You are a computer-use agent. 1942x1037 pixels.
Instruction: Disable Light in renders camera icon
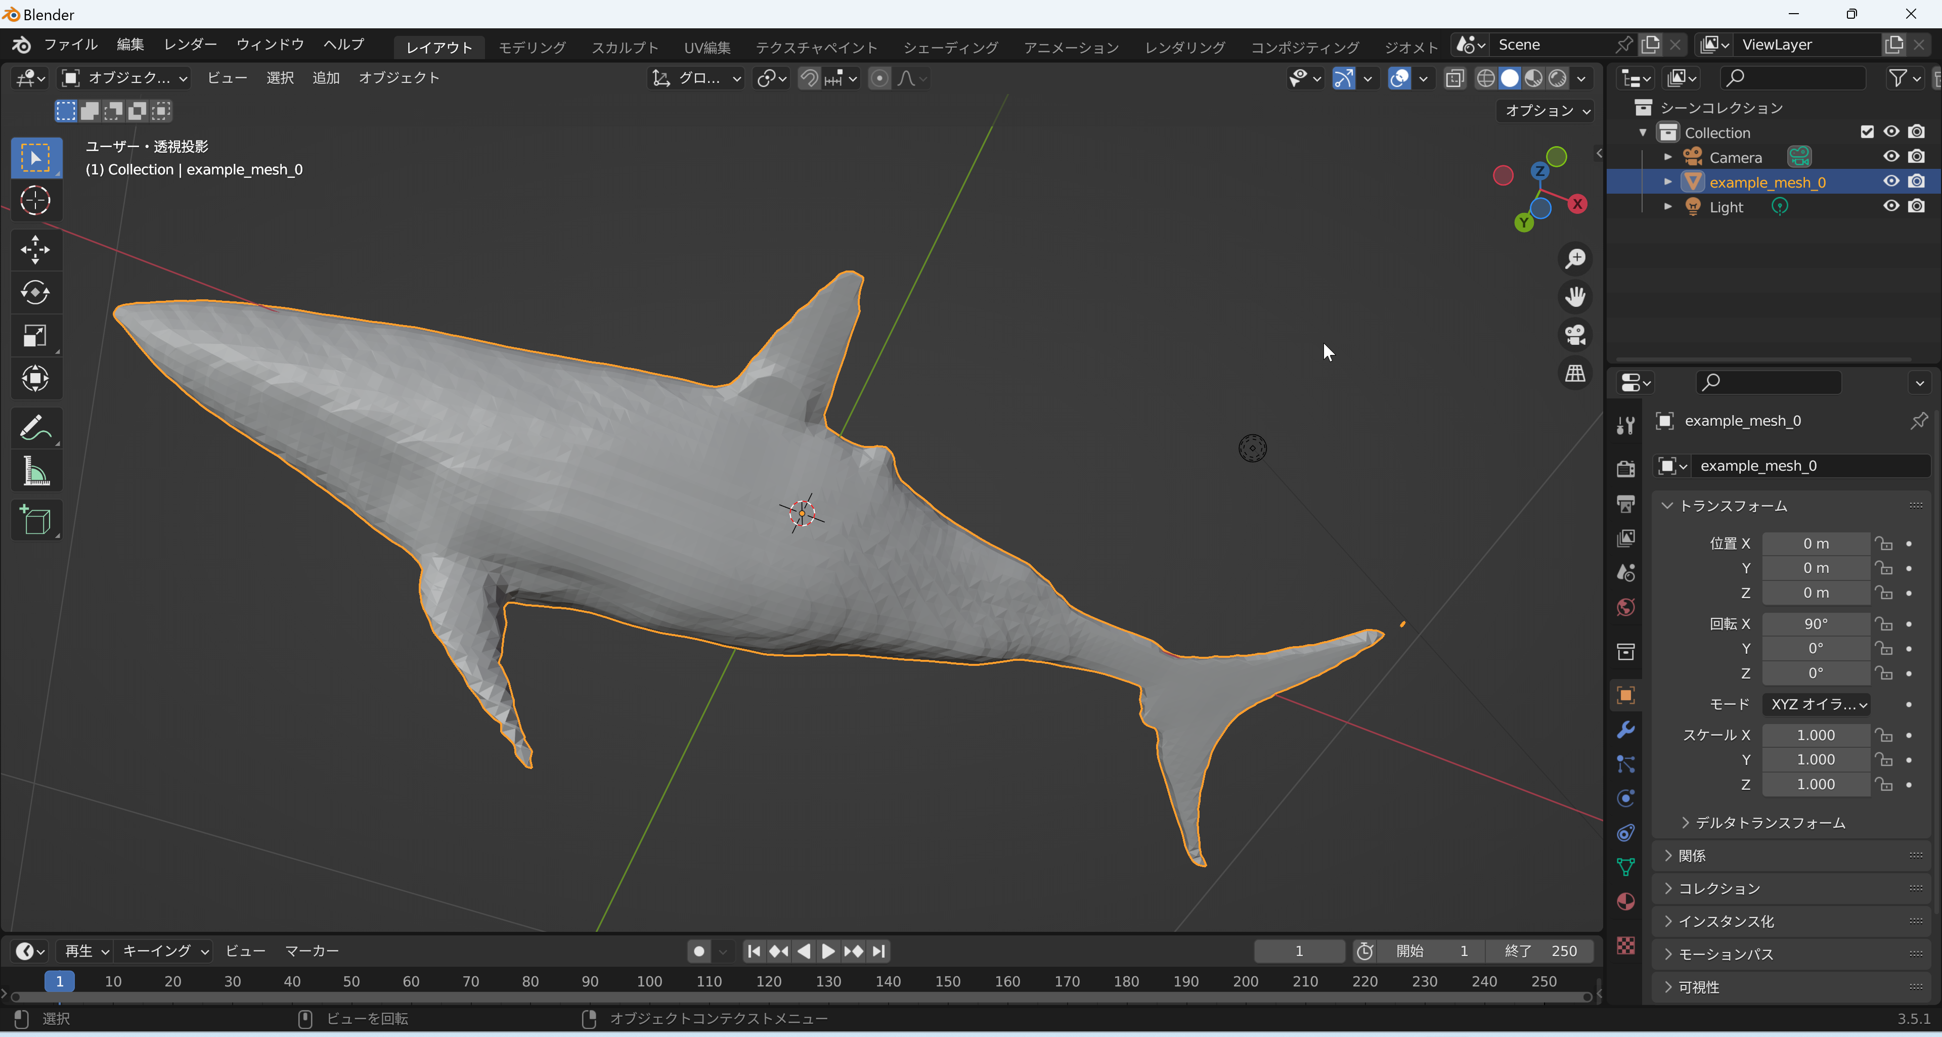click(x=1916, y=206)
